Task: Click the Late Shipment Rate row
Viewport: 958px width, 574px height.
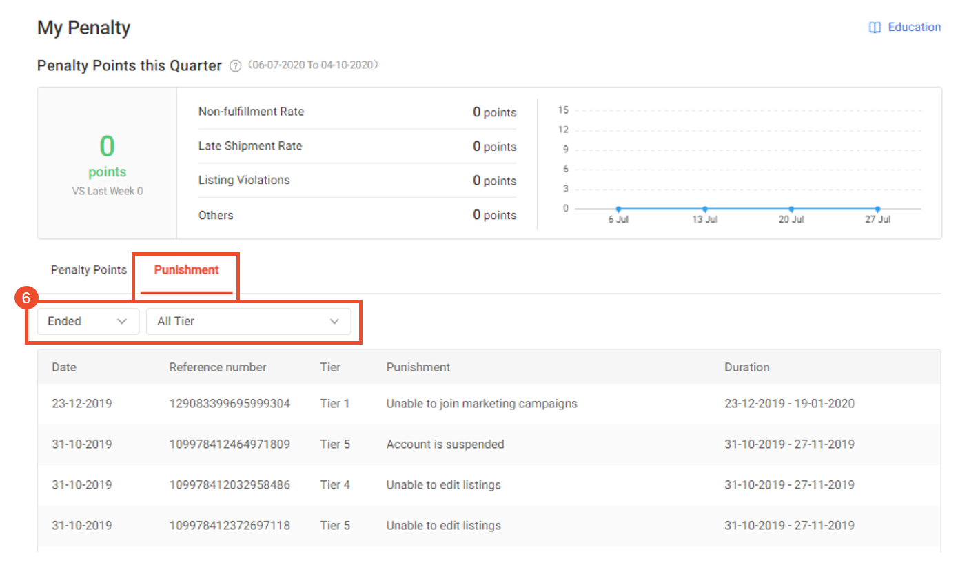Action: click(356, 146)
